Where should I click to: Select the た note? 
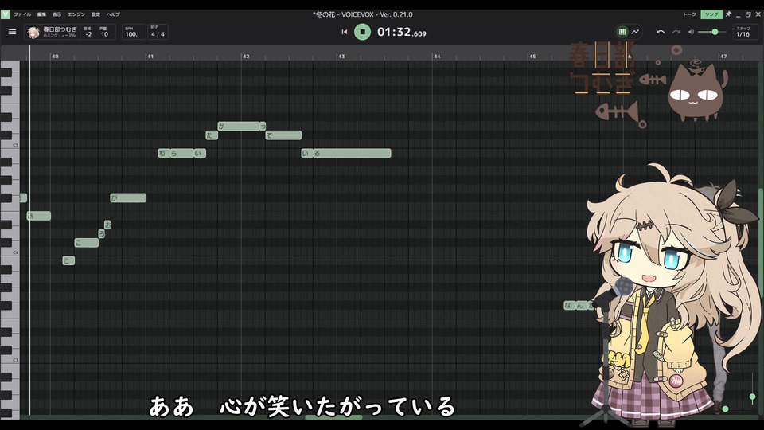pyautogui.click(x=212, y=135)
